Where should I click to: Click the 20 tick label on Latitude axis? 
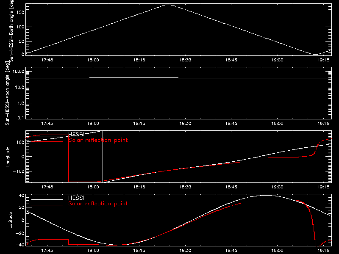(x=22, y=207)
